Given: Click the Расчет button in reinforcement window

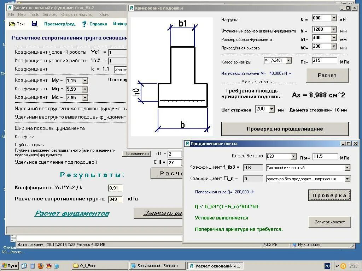Looking at the screenshot, I should [327, 76].
